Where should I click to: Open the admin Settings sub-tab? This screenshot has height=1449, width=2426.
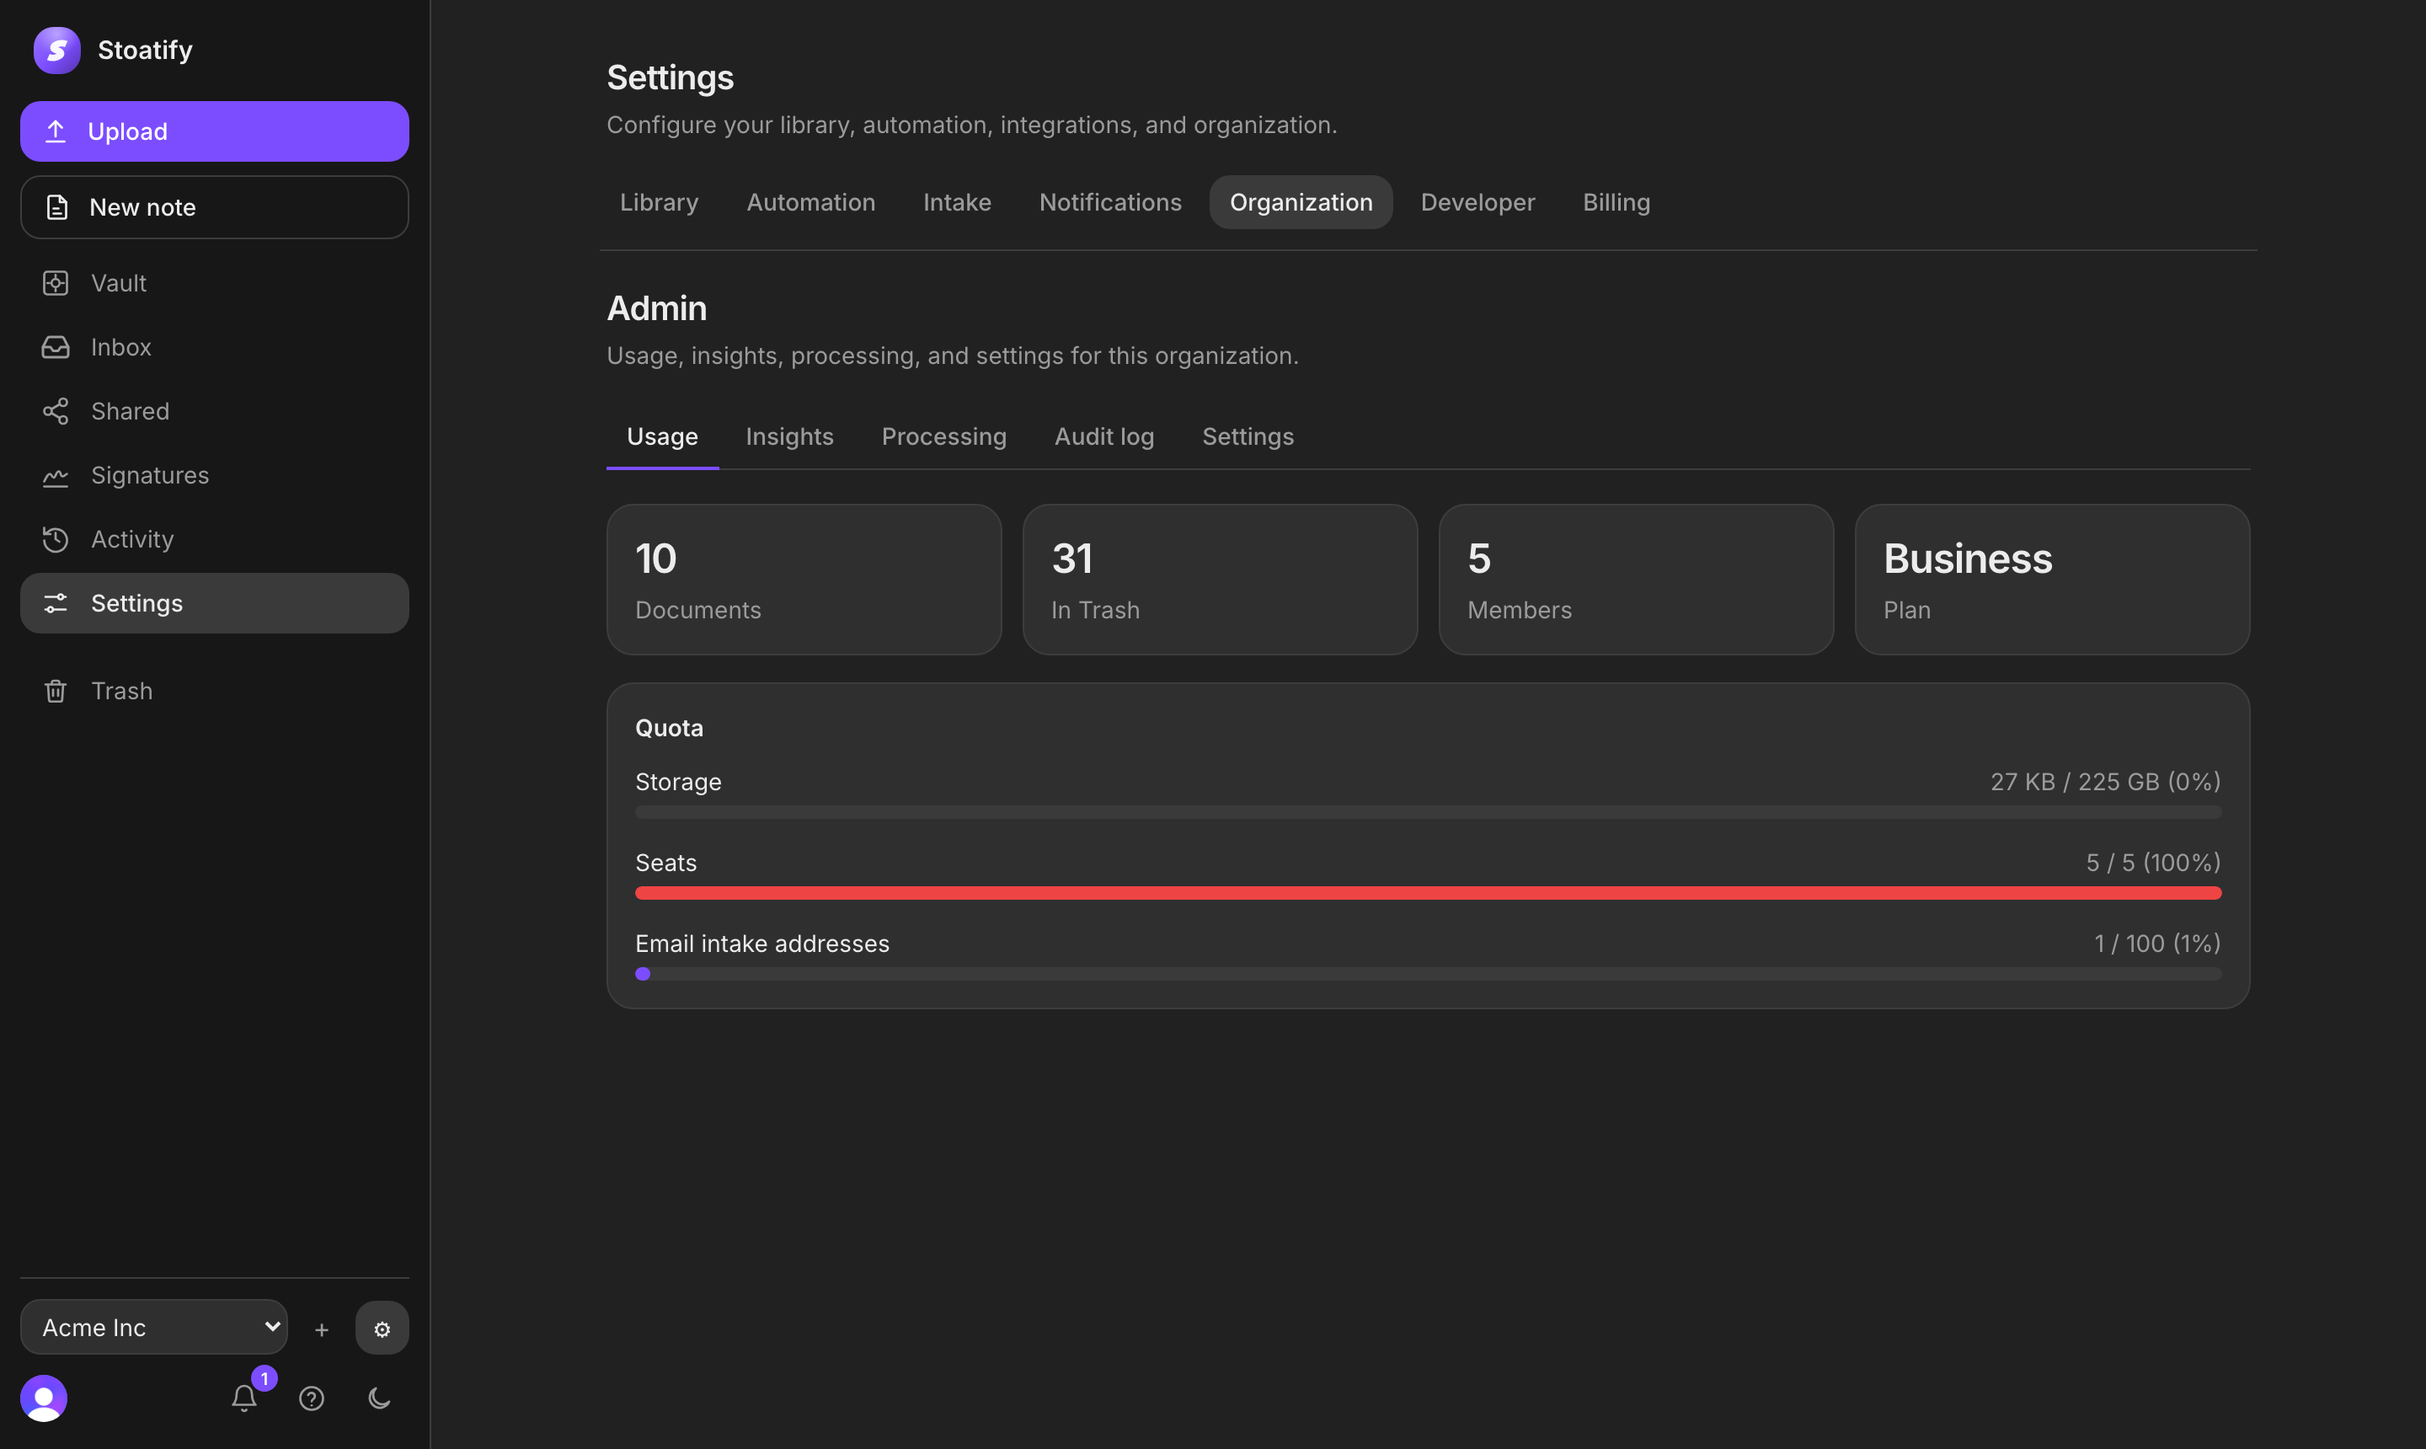coord(1247,436)
